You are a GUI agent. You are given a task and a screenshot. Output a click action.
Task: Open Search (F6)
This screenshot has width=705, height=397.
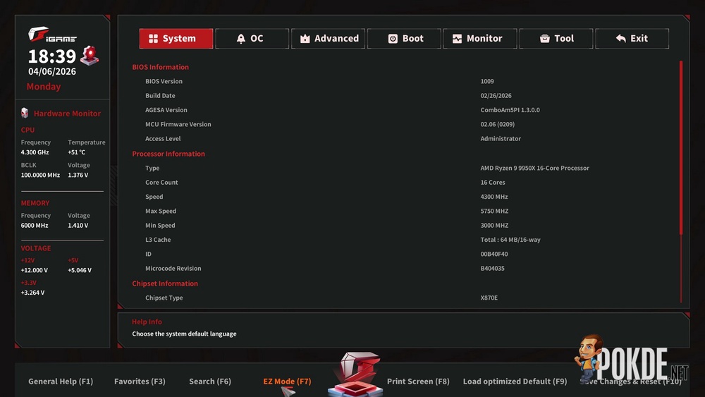coord(210,381)
